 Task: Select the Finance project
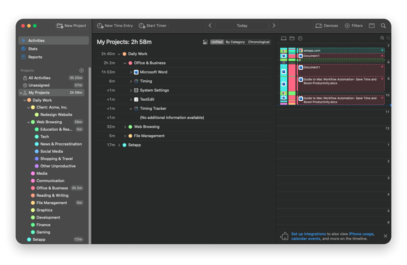[x=43, y=225]
